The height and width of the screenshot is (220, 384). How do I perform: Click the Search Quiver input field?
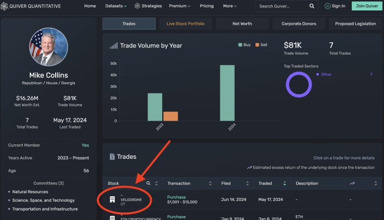tap(283, 6)
